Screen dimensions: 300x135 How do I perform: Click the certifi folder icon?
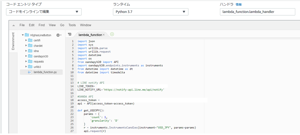pos(30,40)
